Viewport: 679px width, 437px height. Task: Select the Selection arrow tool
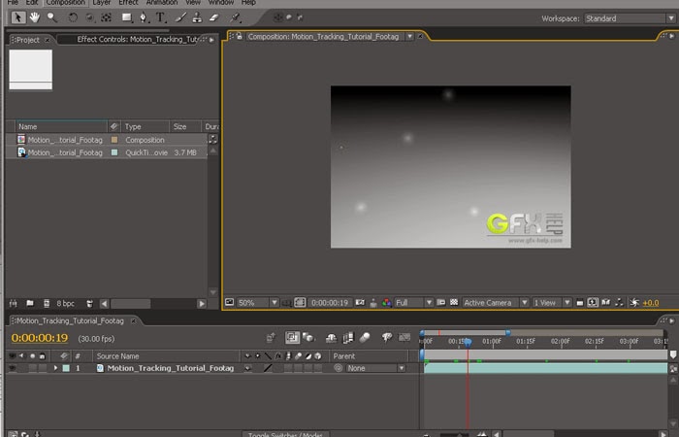tap(18, 17)
